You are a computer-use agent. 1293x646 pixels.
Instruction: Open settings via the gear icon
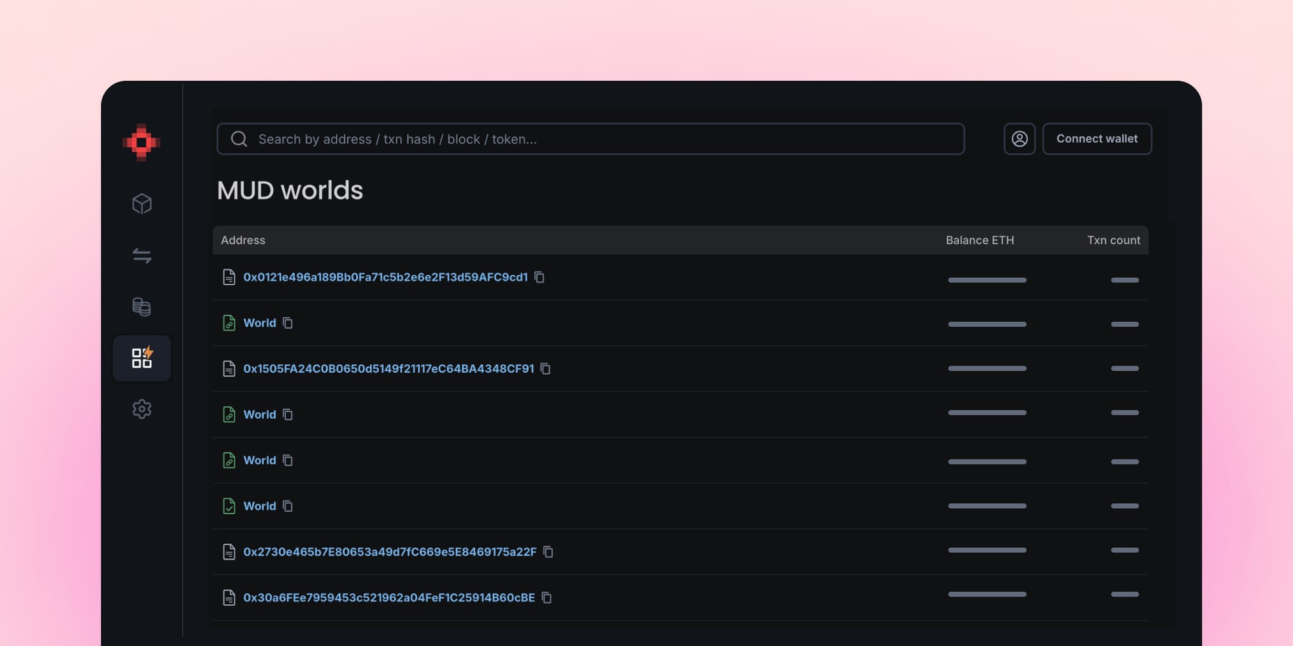142,409
